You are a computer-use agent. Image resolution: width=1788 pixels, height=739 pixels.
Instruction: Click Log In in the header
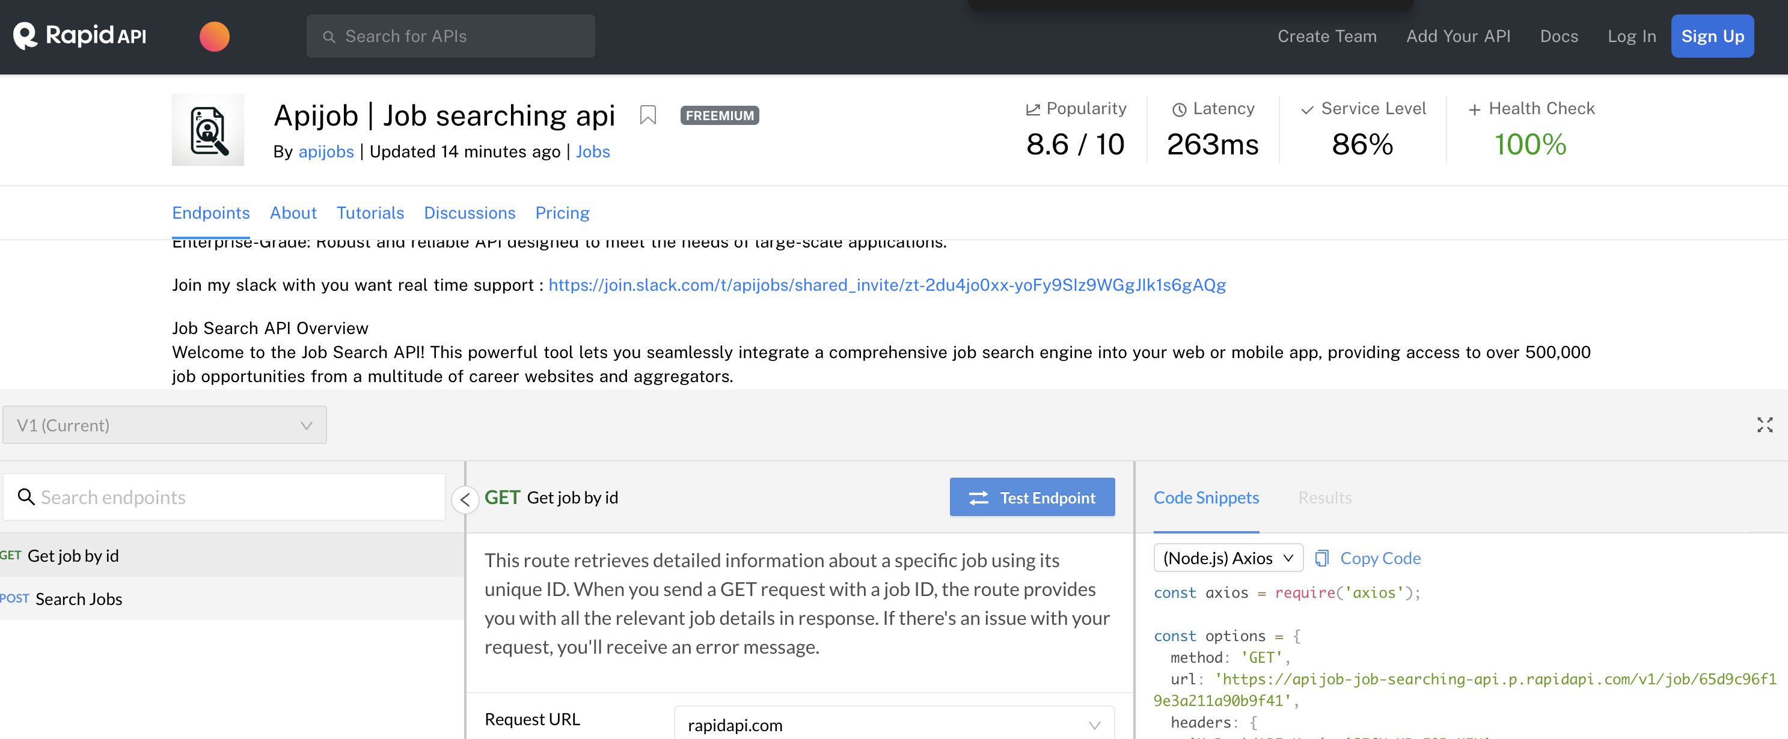point(1632,36)
